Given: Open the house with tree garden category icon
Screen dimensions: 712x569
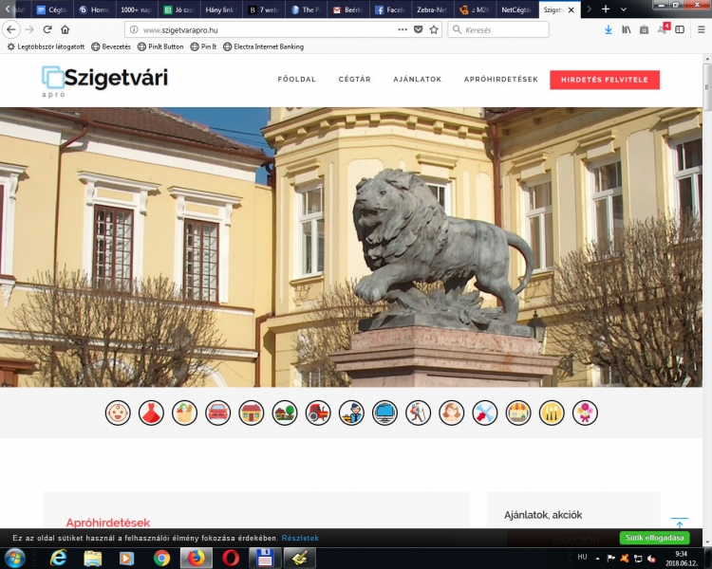Looking at the screenshot, I should click(x=285, y=413).
